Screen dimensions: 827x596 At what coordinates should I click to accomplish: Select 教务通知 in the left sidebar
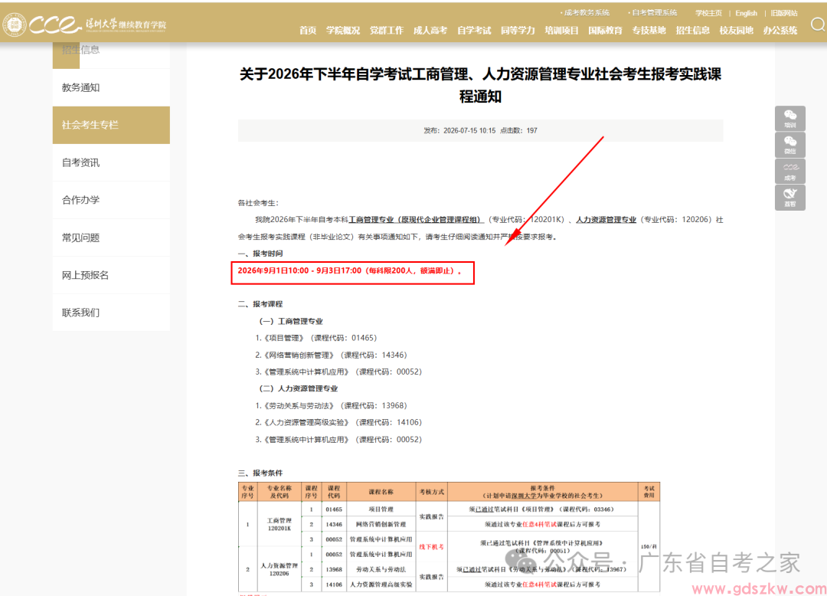[111, 87]
